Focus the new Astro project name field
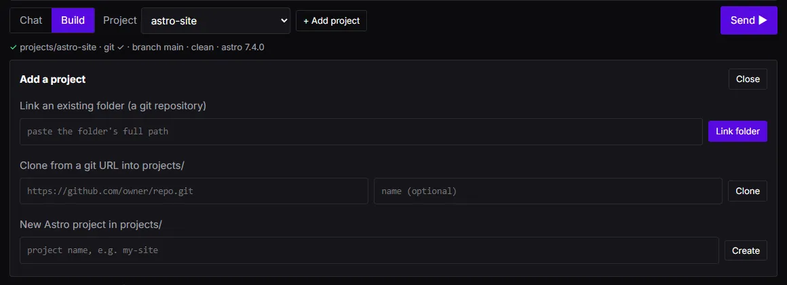The image size is (787, 285). (369, 250)
